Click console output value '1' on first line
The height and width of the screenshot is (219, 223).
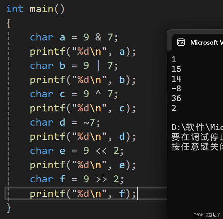click(x=174, y=60)
